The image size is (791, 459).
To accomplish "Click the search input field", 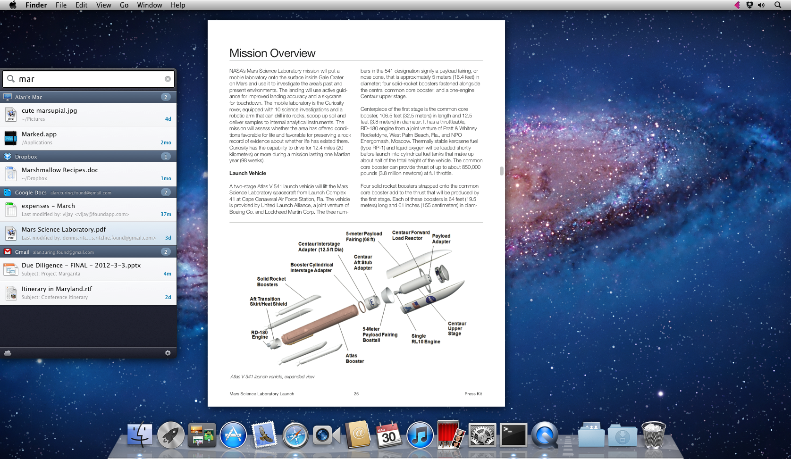I will 90,79.
